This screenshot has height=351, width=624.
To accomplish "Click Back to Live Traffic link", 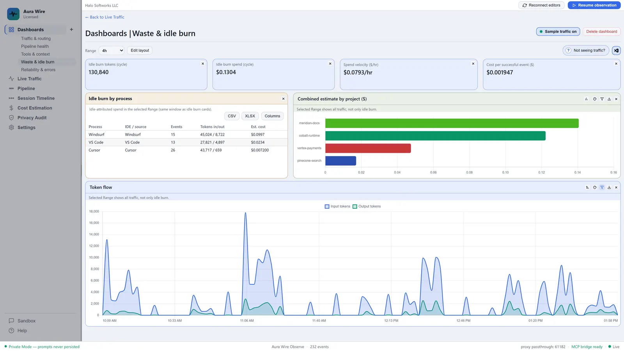I will pos(105,17).
